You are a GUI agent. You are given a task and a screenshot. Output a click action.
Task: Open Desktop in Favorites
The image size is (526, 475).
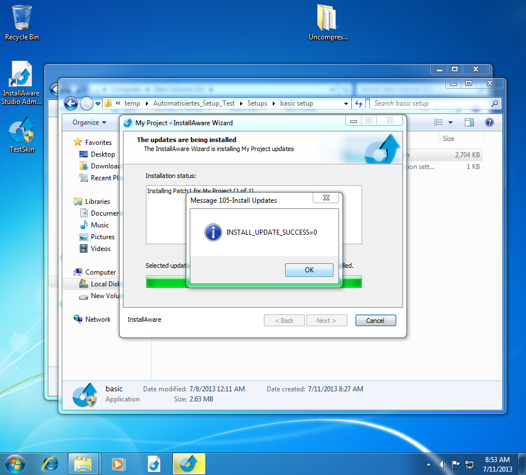[97, 154]
